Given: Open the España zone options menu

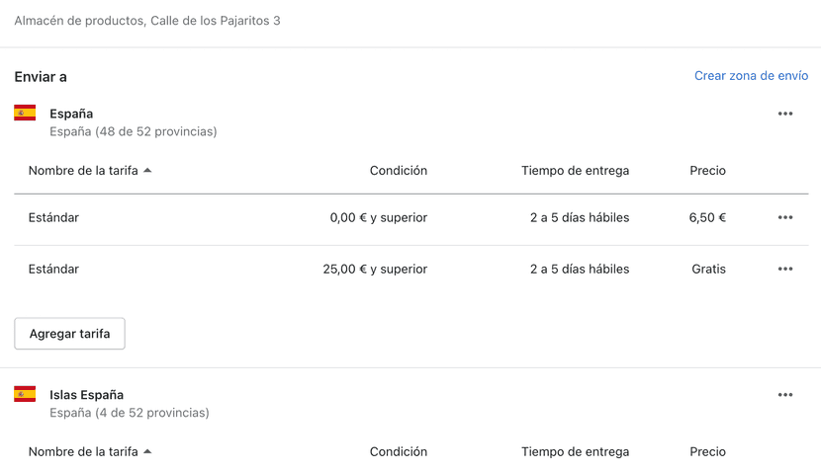Looking at the screenshot, I should pyautogui.click(x=785, y=114).
